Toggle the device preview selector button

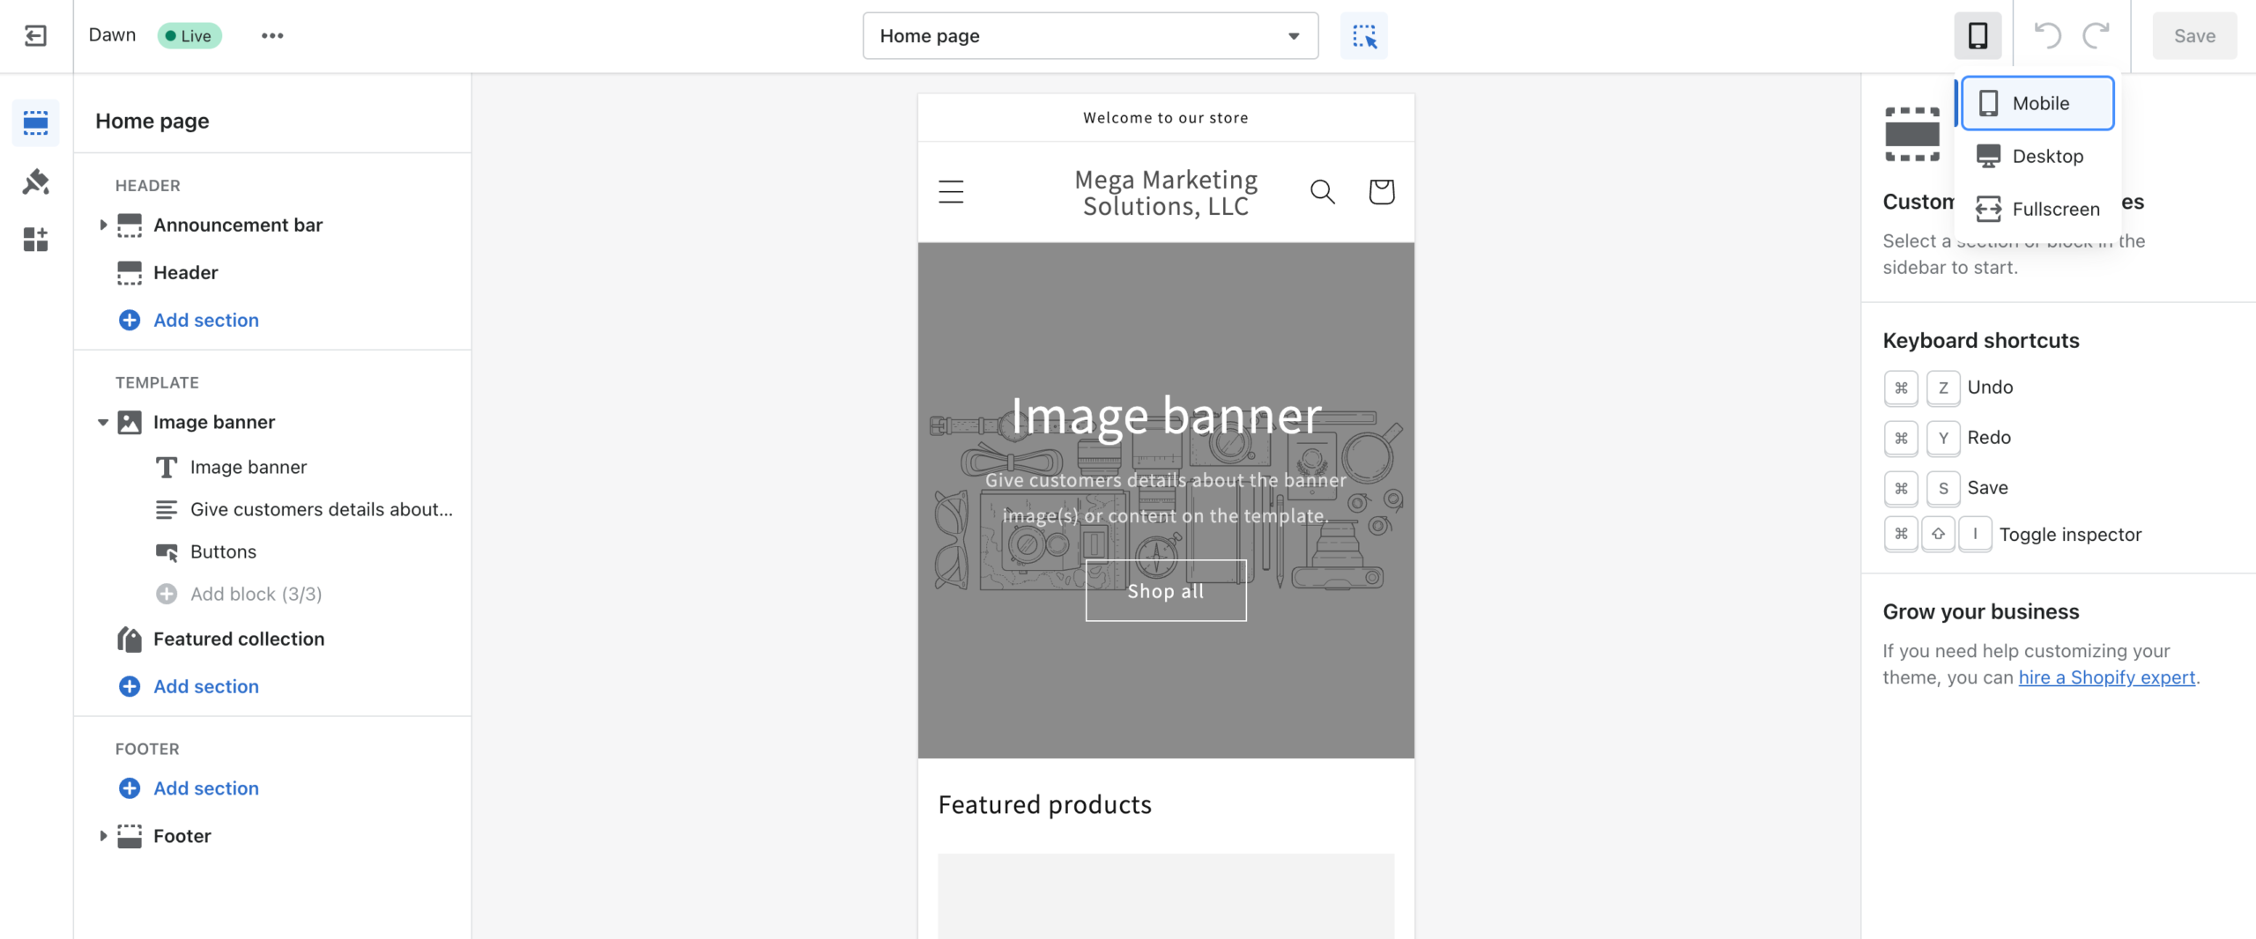[x=1978, y=36]
